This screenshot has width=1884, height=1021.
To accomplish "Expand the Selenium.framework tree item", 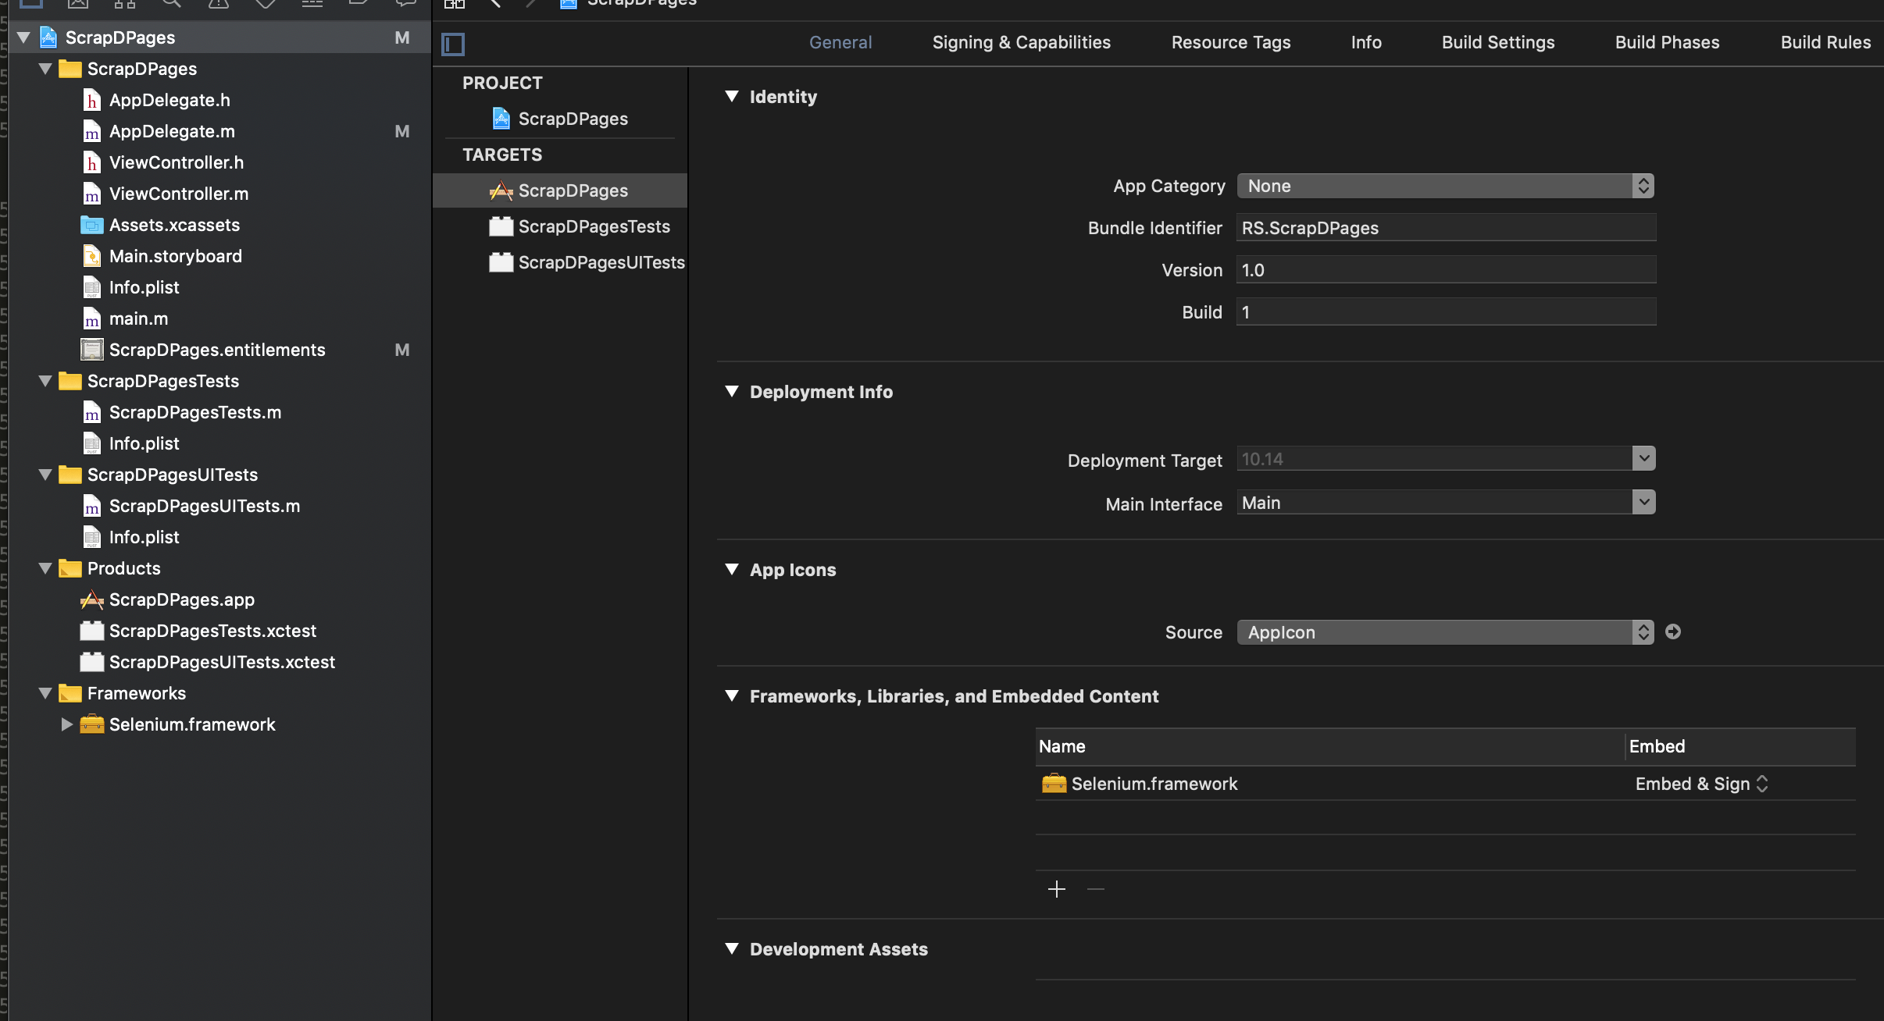I will [66, 724].
